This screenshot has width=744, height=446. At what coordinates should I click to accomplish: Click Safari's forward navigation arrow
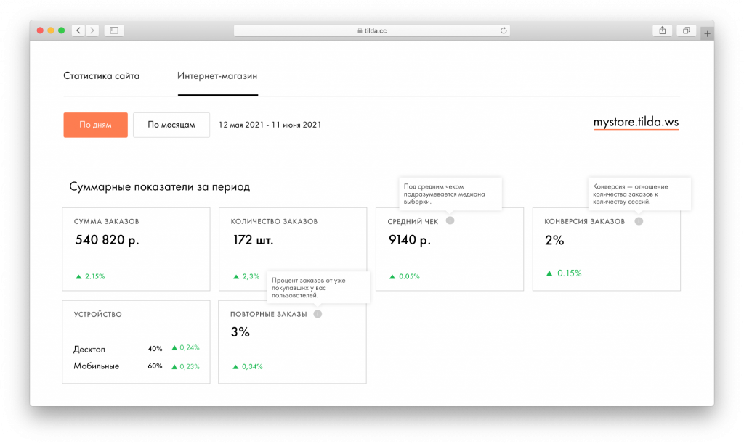pyautogui.click(x=92, y=30)
